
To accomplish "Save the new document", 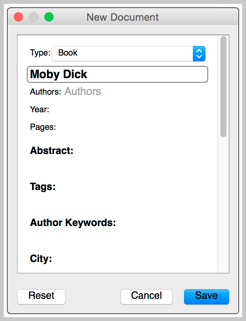I will 206,296.
